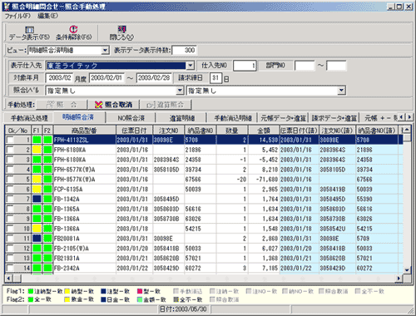Switch to the 手動消込処理 tab

tap(29, 118)
